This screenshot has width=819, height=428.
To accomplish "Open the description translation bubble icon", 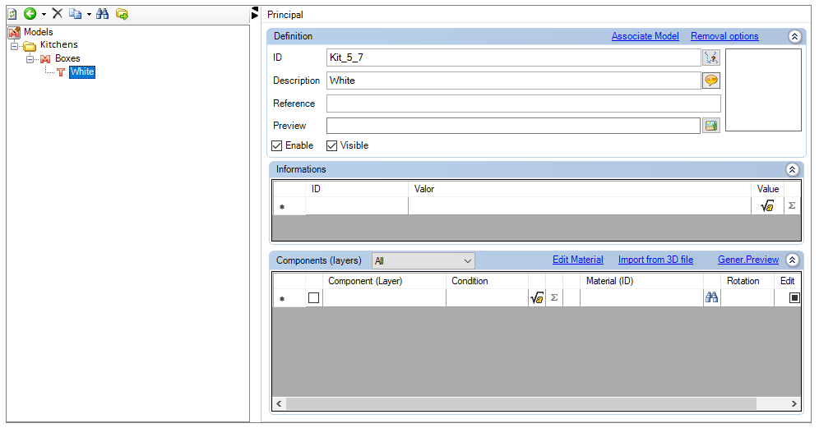I will 710,81.
